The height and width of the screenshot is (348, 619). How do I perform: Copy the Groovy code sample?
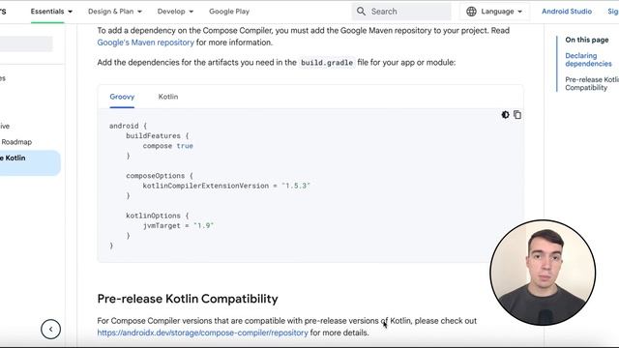(517, 115)
